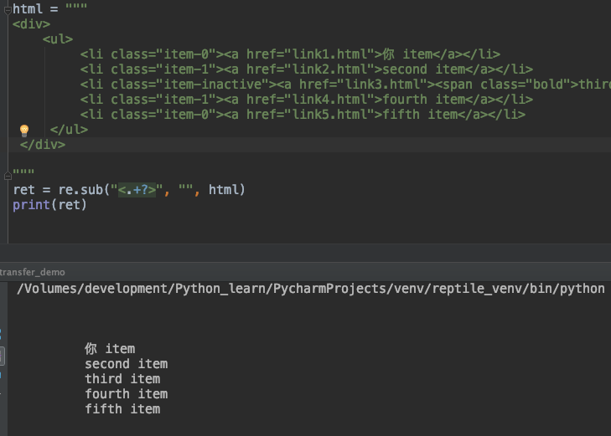Place cursor on the re.sub line
The width and height of the screenshot is (611, 436).
coord(129,190)
